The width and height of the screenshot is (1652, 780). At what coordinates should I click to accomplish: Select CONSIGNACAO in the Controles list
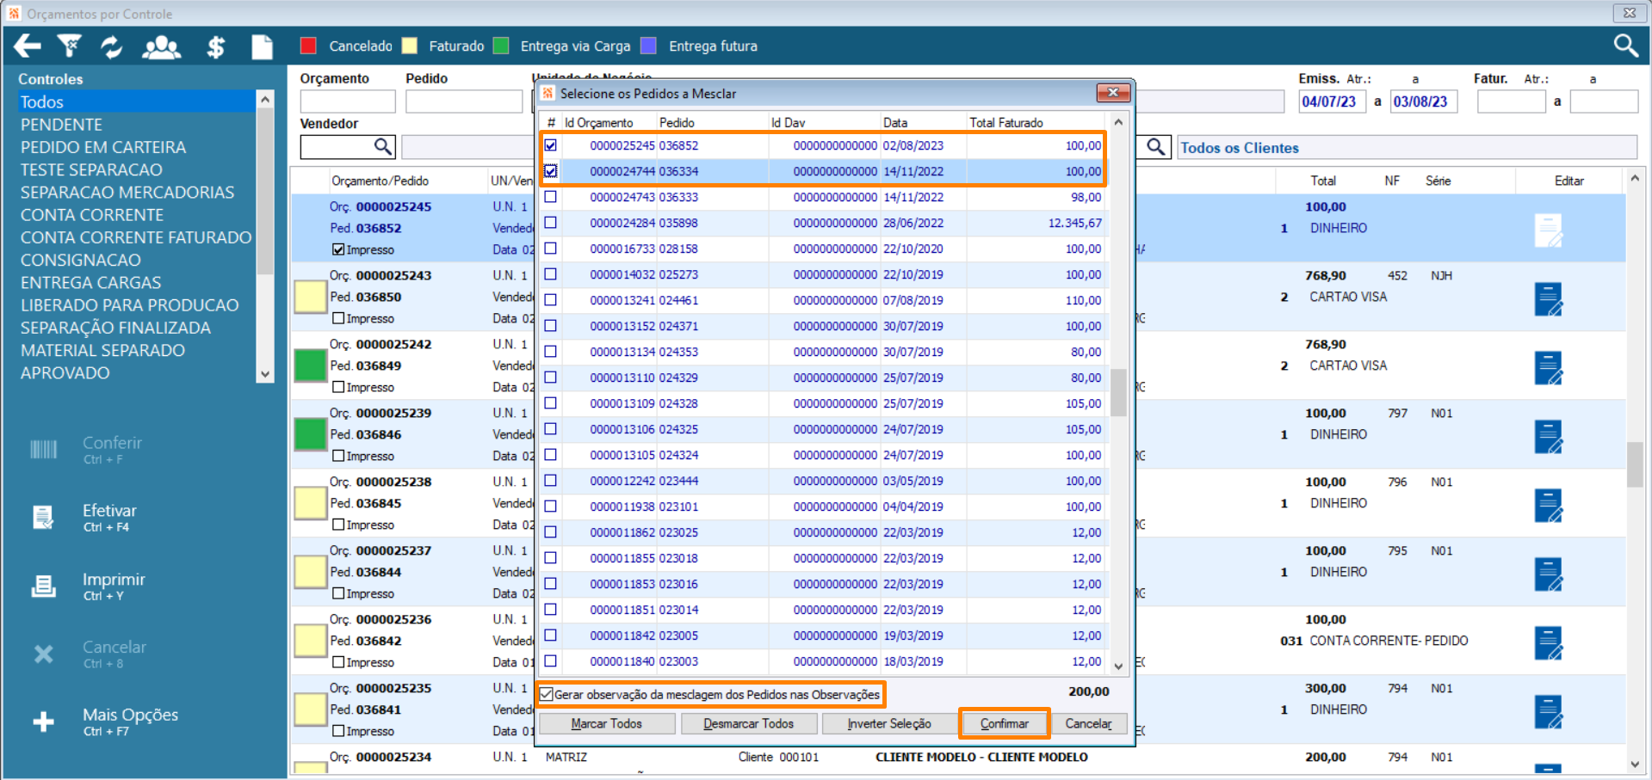81,260
